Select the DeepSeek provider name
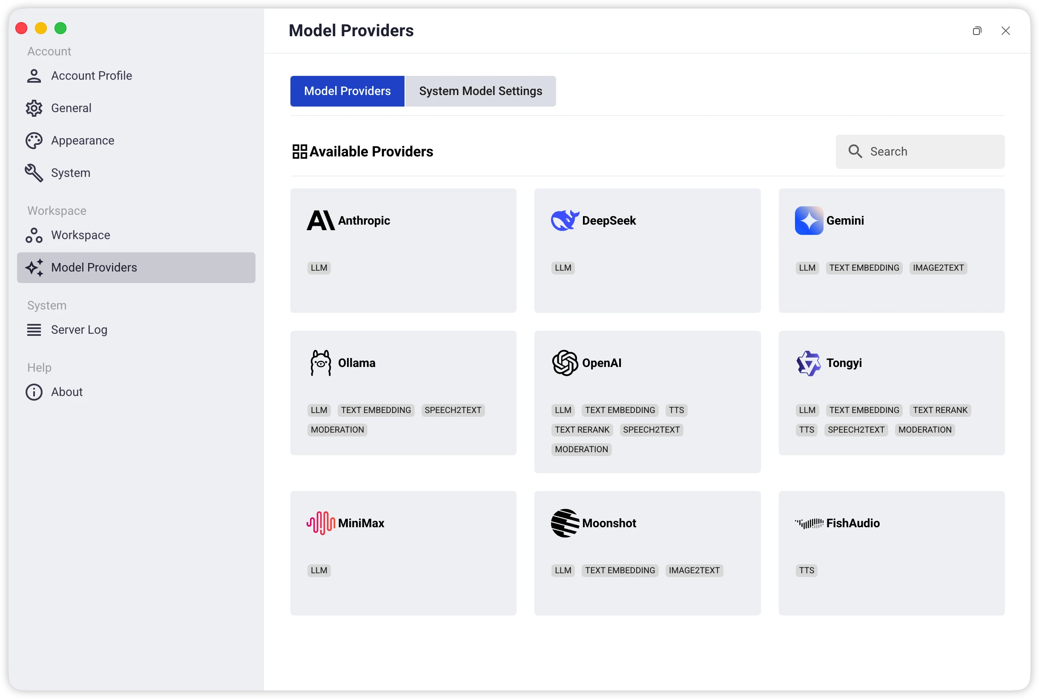 coord(609,221)
